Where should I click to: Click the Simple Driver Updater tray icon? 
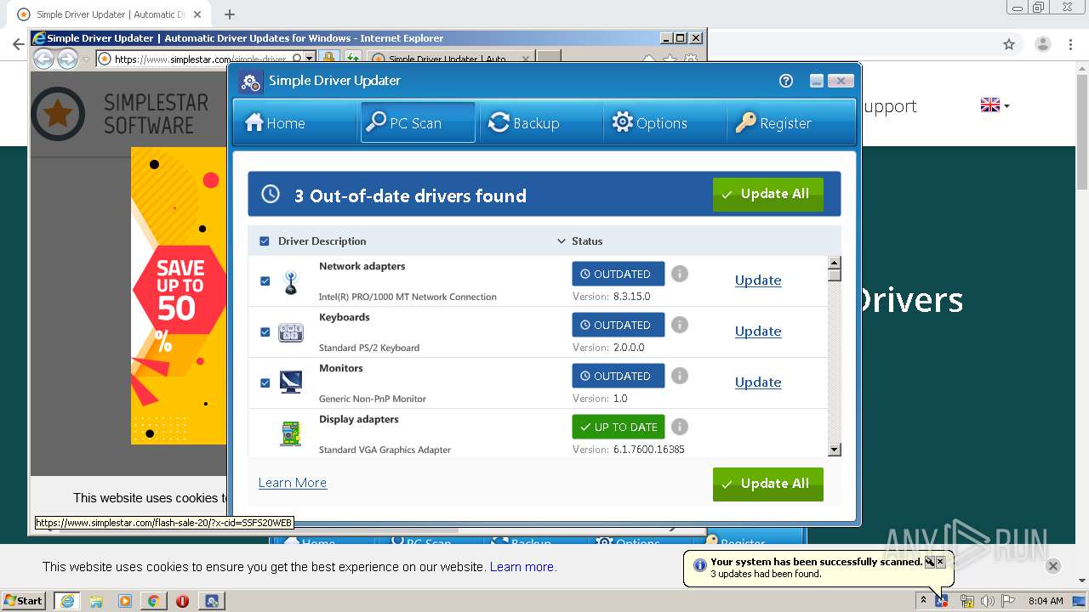click(x=943, y=601)
